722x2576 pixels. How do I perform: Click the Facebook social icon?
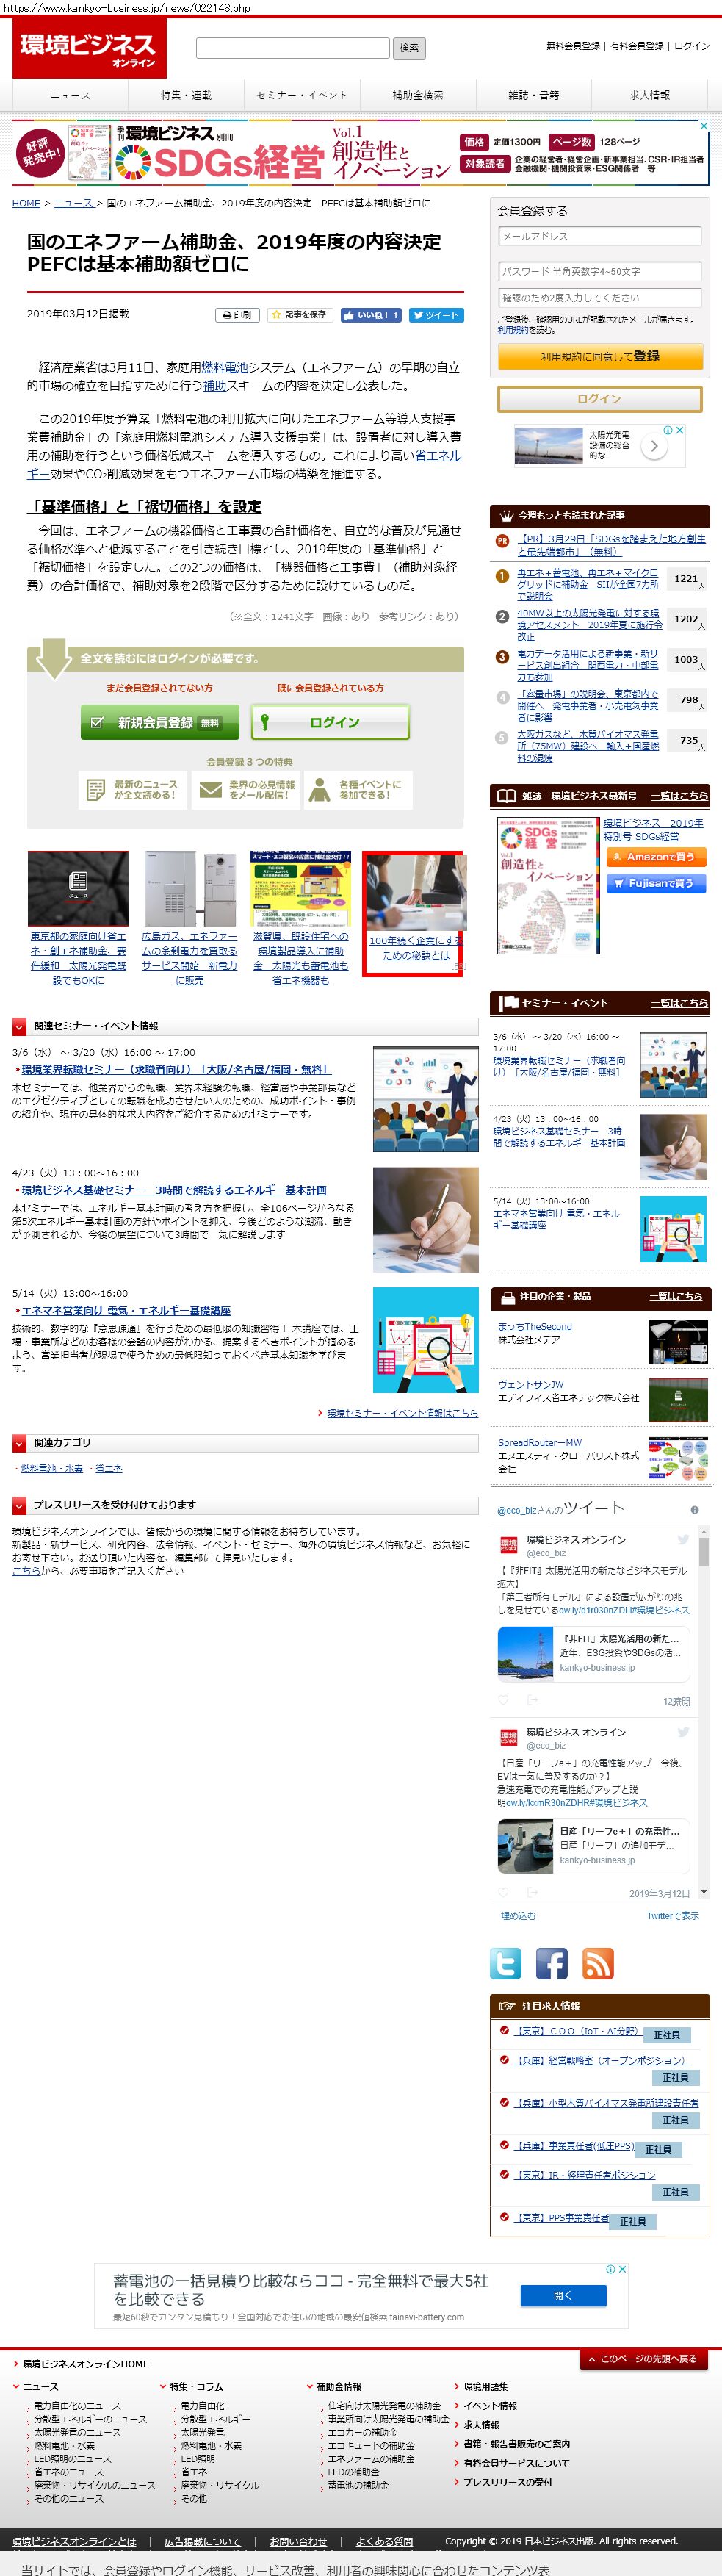point(551,1963)
